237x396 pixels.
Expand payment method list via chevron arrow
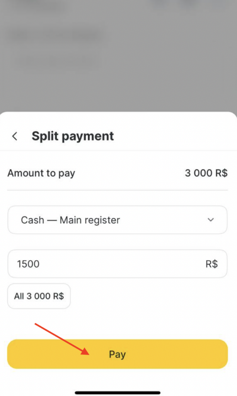211,220
